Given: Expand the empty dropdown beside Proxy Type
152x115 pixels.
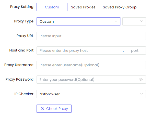Looking at the screenshot, I should [134, 21].
